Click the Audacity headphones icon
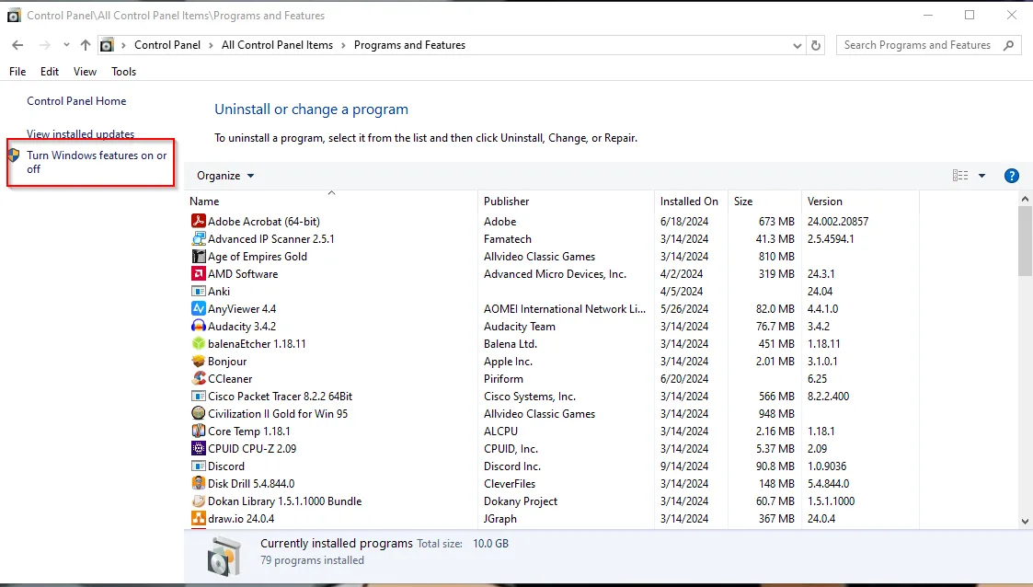The height and width of the screenshot is (587, 1033). [x=199, y=326]
